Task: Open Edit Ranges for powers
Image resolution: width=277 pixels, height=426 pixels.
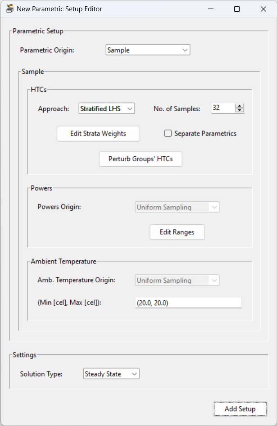Action: click(x=177, y=232)
